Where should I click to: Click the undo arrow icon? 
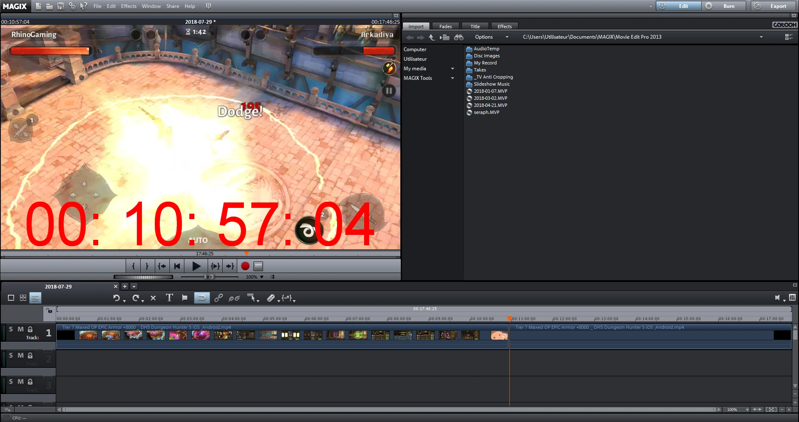[x=117, y=298]
